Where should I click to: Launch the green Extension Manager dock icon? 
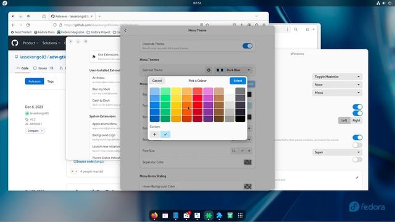click(209, 215)
